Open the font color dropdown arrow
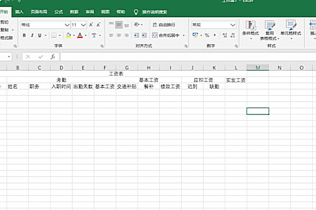Viewport: 316px width, 210px height. [86, 35]
